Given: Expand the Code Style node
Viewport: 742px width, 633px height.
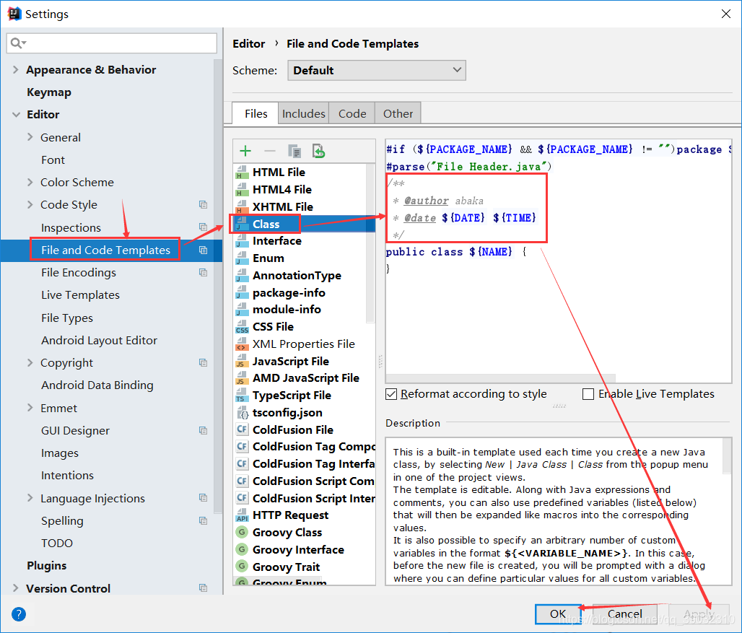Looking at the screenshot, I should [30, 204].
